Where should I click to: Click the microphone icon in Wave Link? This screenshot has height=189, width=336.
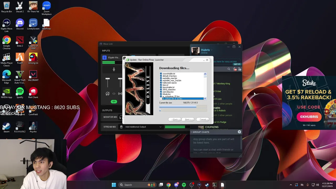pyautogui.click(x=114, y=69)
